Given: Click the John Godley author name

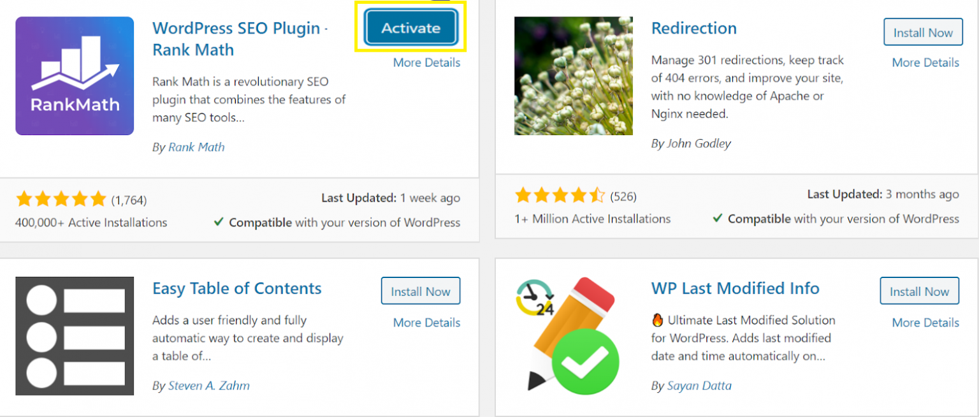Looking at the screenshot, I should point(699,143).
